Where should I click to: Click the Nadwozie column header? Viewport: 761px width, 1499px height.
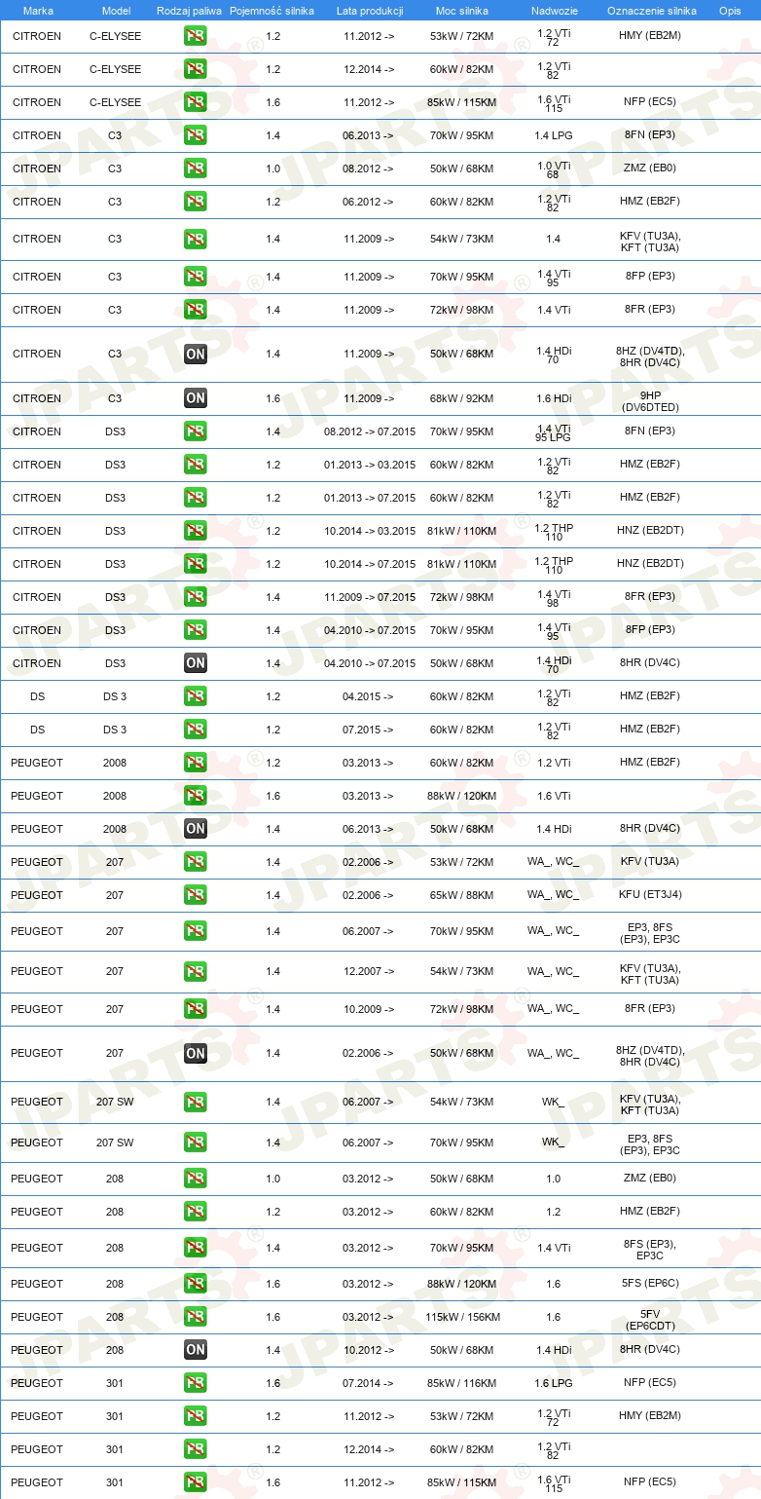pyautogui.click(x=554, y=10)
